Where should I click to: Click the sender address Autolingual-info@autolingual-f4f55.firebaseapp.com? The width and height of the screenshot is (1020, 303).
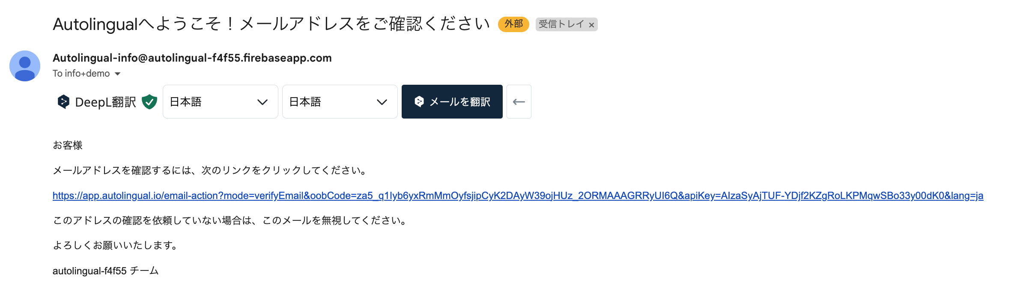(x=192, y=58)
